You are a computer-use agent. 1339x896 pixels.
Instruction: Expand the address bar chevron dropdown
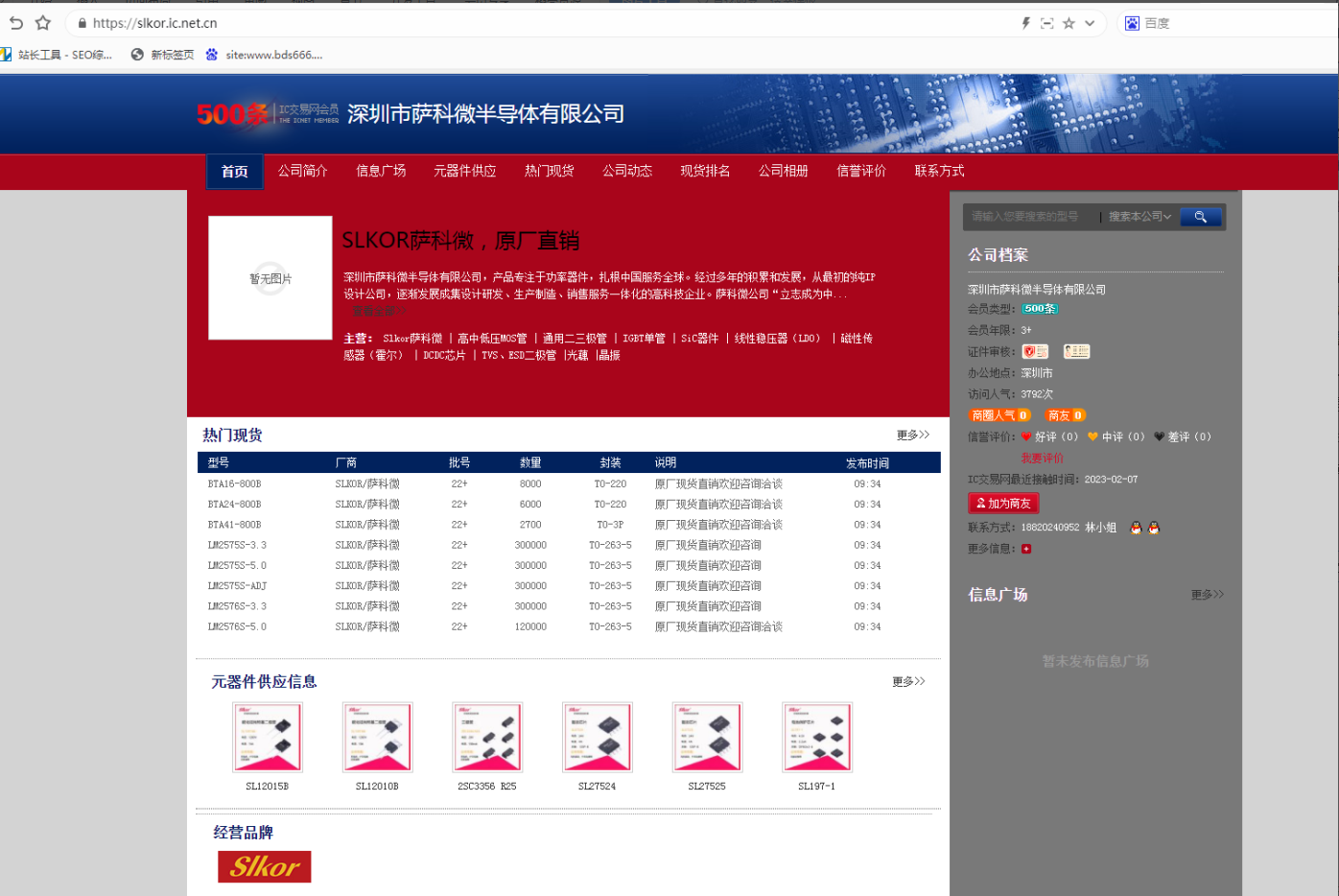click(x=1090, y=23)
